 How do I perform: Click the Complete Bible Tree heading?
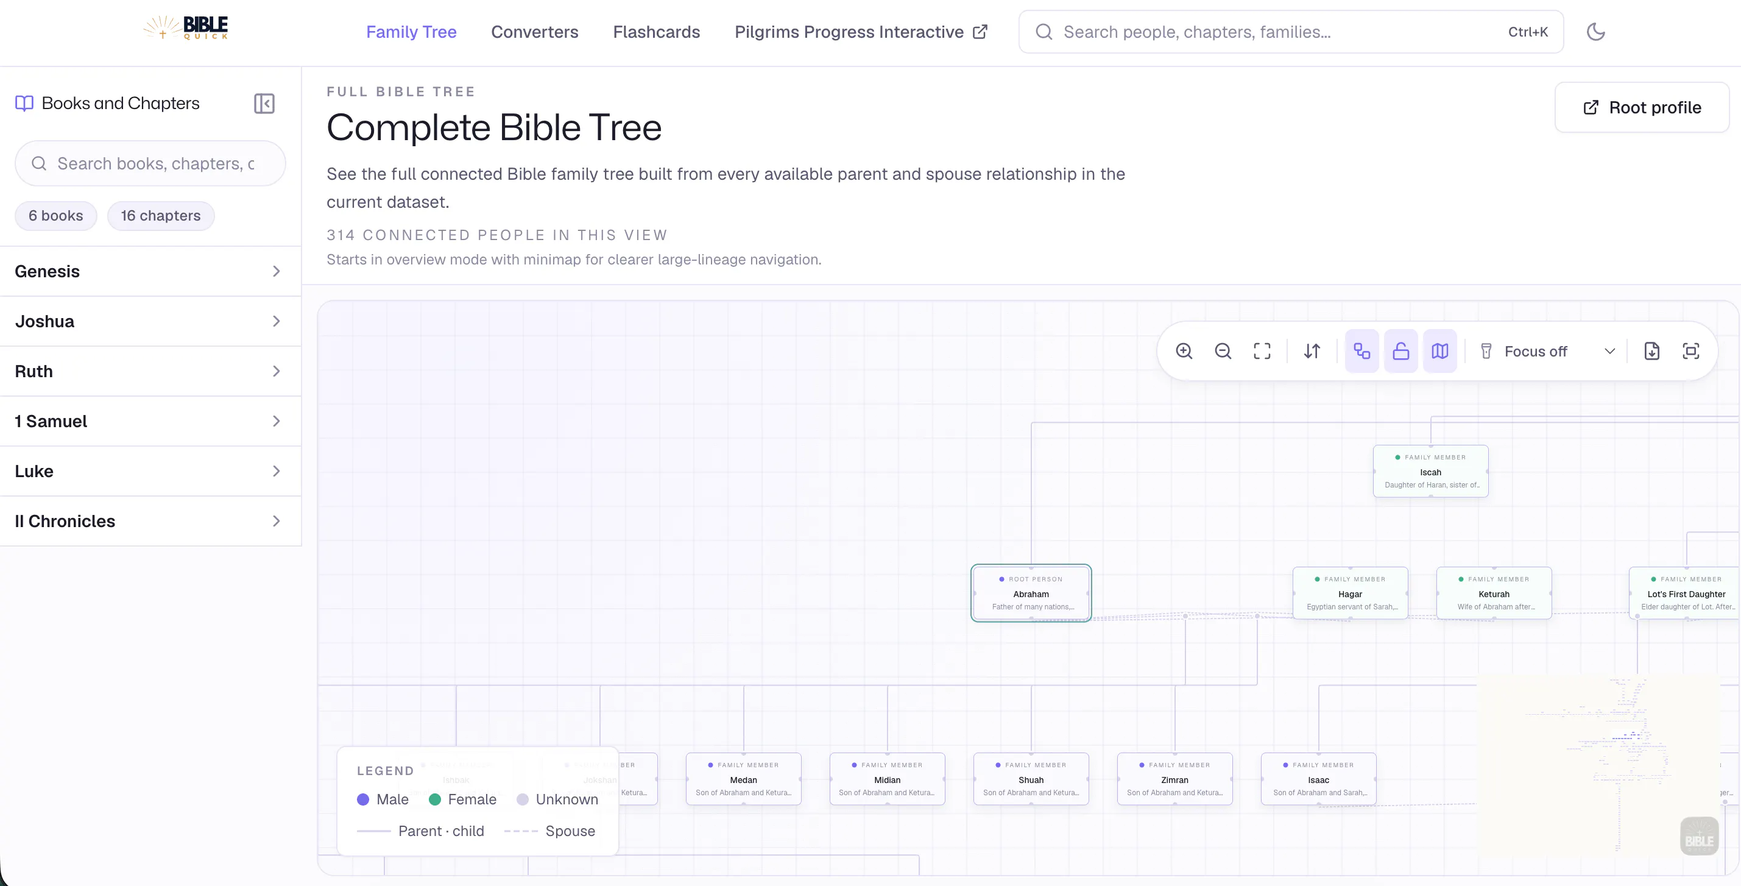(494, 127)
